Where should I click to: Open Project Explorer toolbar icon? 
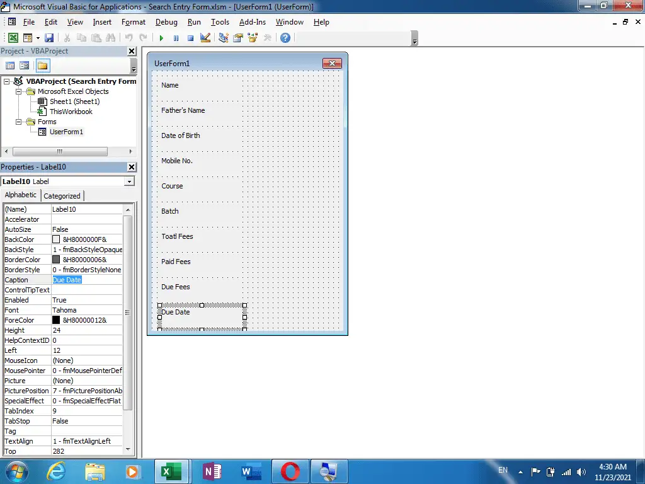(224, 38)
